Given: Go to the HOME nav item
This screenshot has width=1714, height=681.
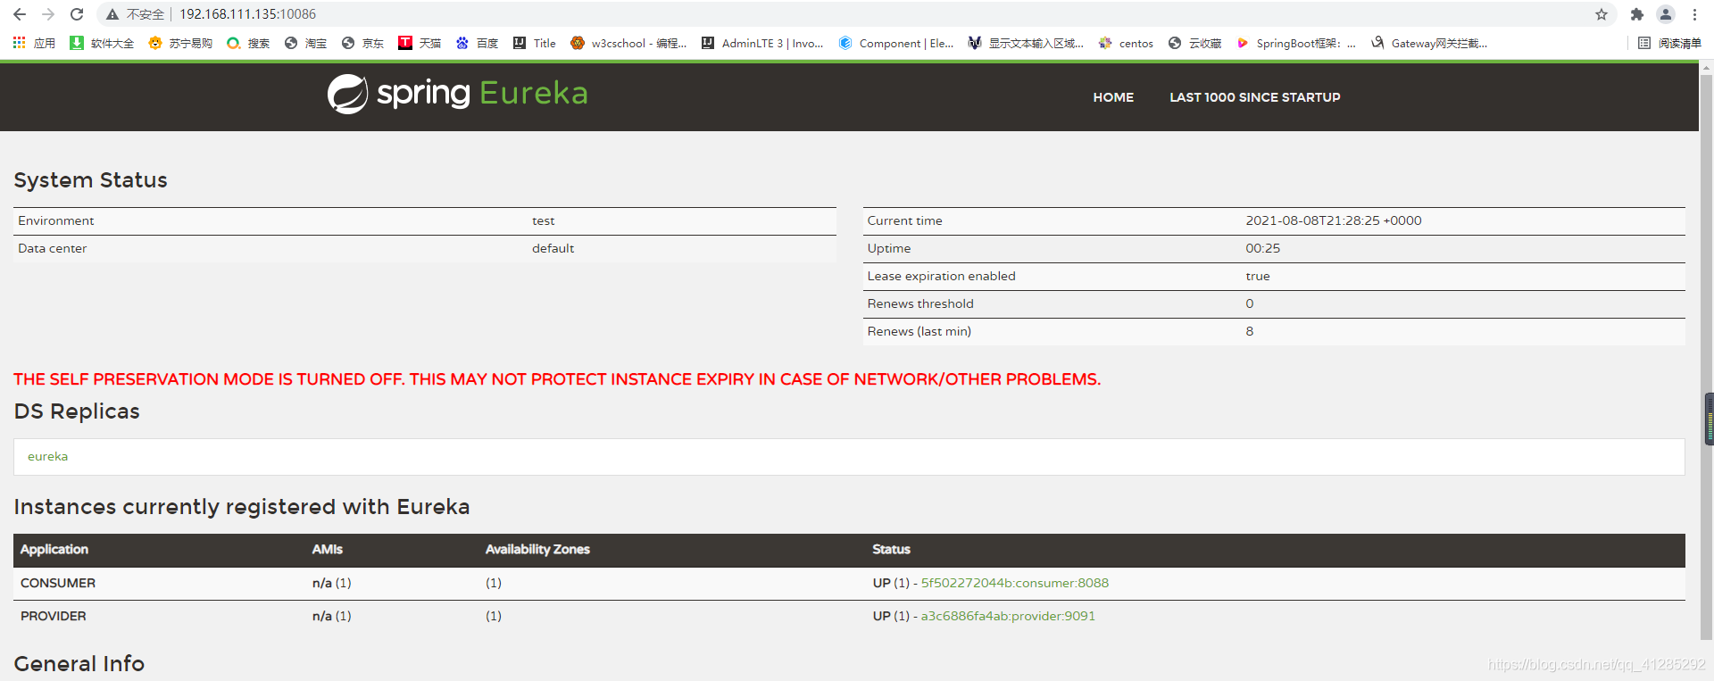Looking at the screenshot, I should coord(1113,97).
